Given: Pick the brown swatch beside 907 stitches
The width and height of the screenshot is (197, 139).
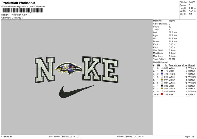Looking at the screenshot, I should click(162, 80).
